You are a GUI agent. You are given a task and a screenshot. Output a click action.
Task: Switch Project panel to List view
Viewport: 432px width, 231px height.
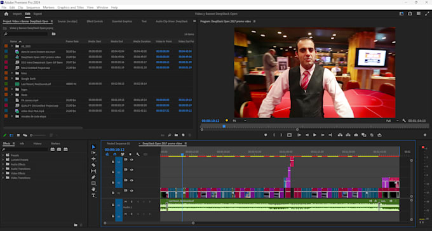coord(11,135)
